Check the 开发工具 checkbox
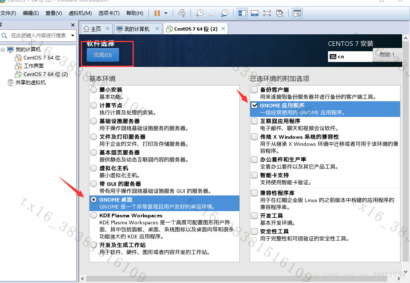The width and height of the screenshot is (410, 283). coord(254,216)
